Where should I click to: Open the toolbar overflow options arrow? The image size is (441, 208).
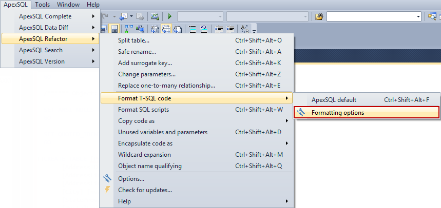point(254,31)
